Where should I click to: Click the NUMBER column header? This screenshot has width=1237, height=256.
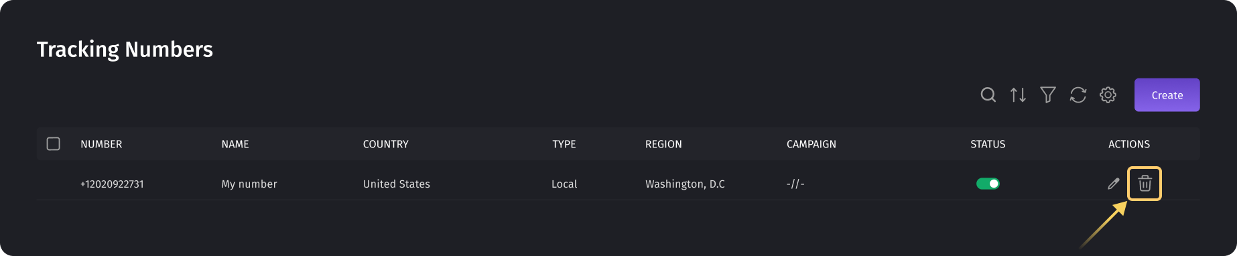(101, 144)
